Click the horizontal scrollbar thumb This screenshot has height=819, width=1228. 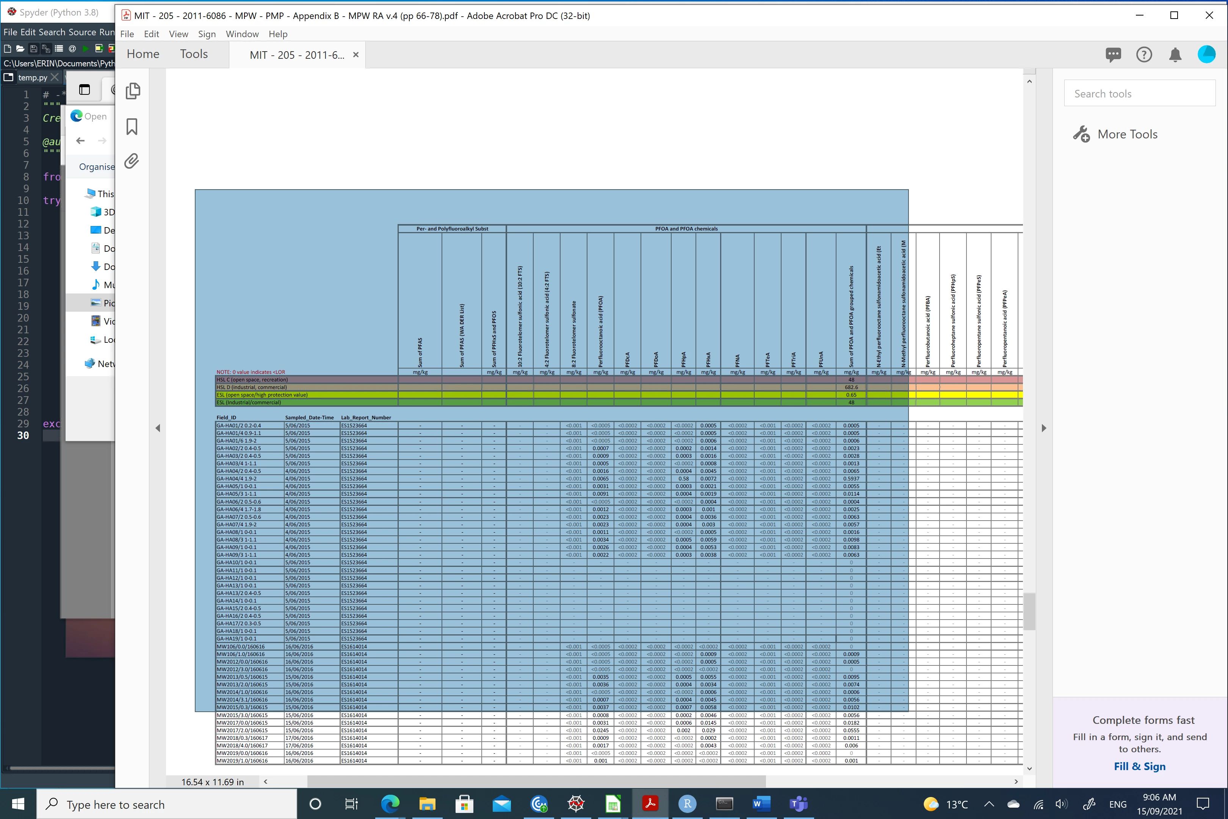click(536, 781)
